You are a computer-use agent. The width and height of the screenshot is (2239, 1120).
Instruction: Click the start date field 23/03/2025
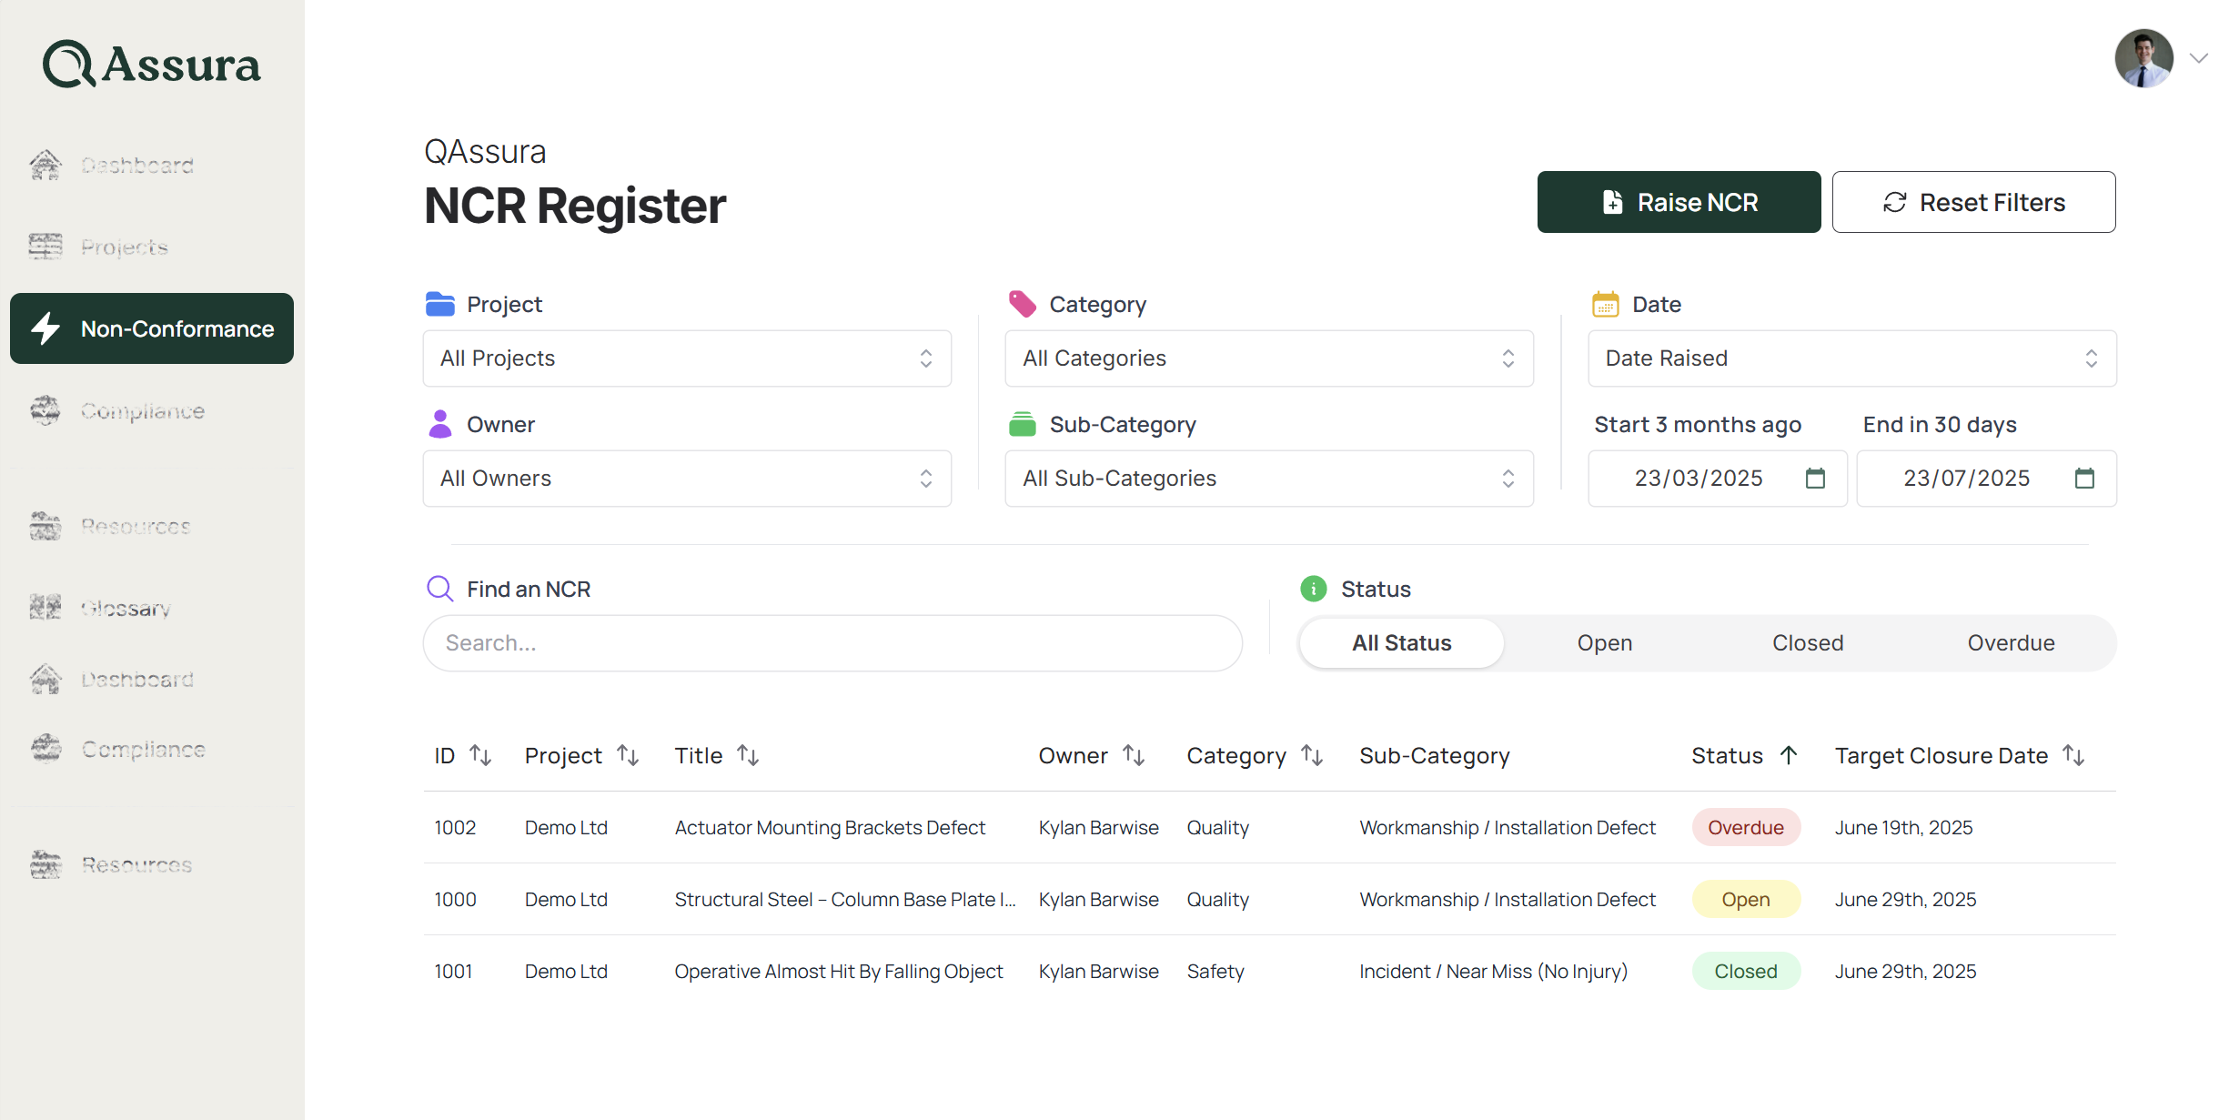click(1718, 479)
